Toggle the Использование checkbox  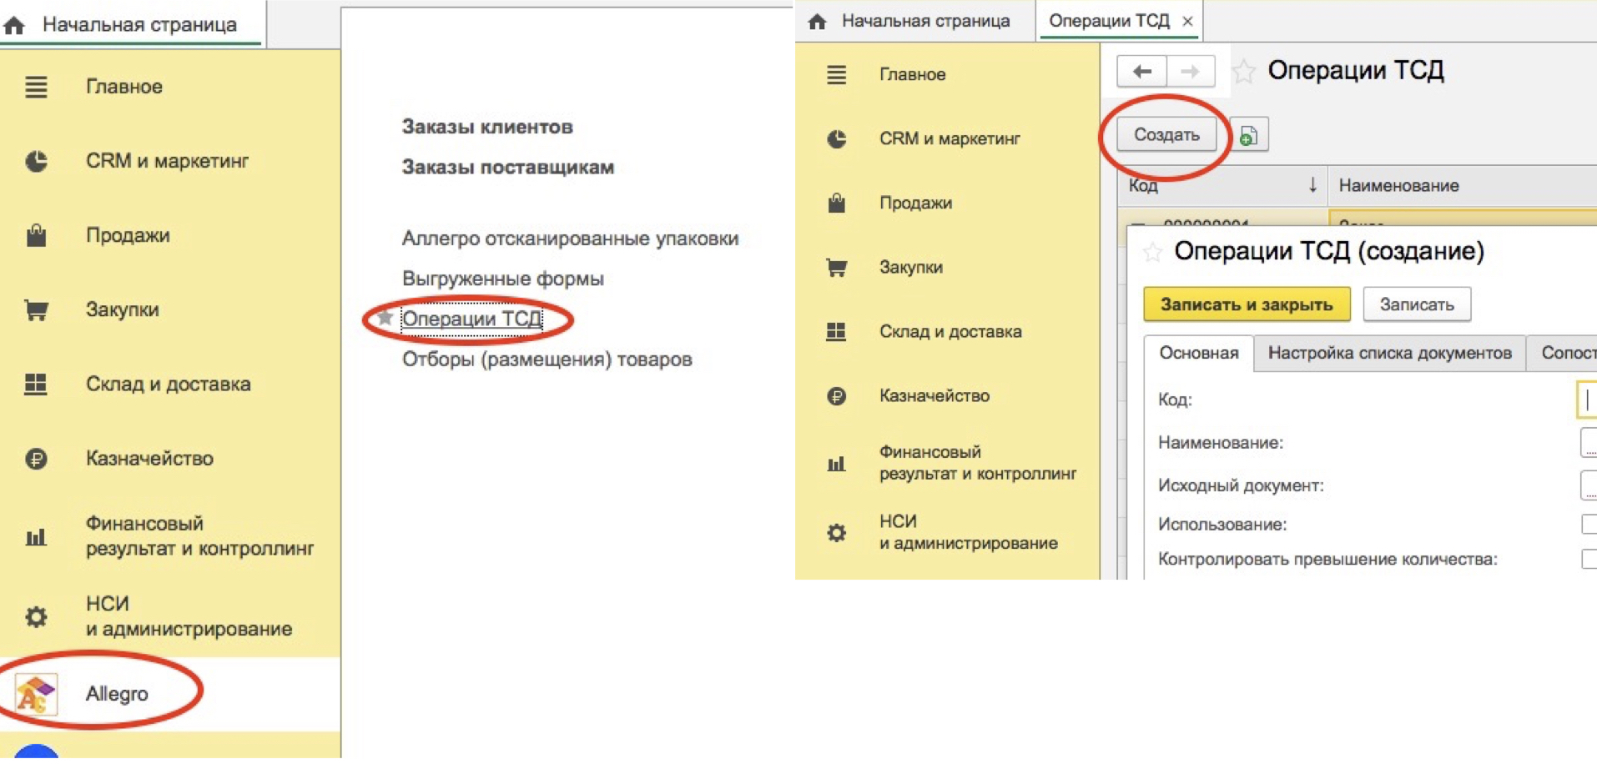(x=1589, y=524)
